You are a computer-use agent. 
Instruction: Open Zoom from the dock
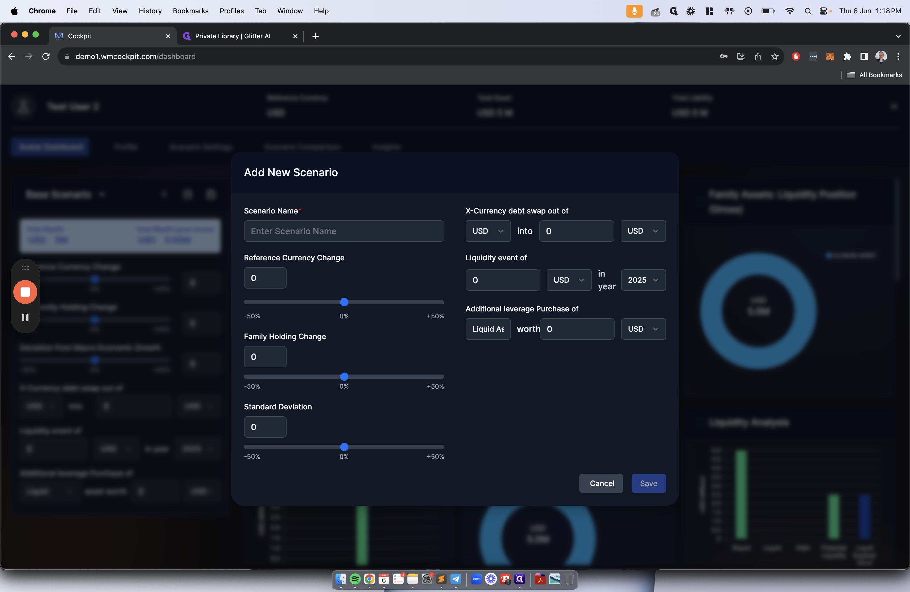pyautogui.click(x=476, y=579)
